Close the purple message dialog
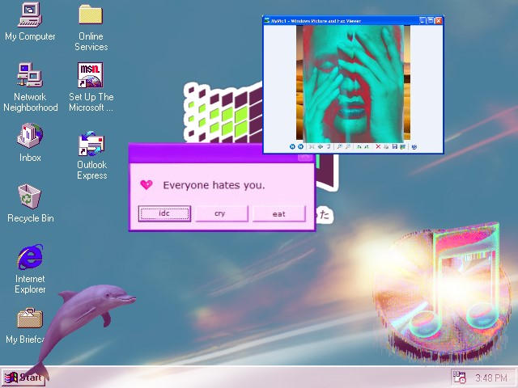This screenshot has width=518, height=388. tap(305, 157)
